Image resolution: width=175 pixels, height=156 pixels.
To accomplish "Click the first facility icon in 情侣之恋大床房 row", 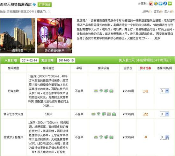I will point(93,114).
